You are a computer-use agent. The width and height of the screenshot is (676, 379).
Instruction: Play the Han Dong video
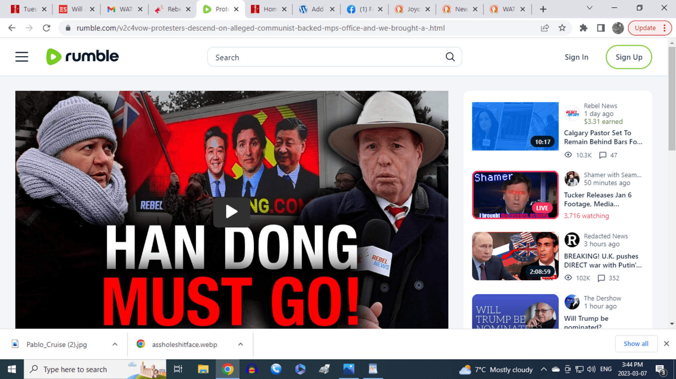(232, 212)
